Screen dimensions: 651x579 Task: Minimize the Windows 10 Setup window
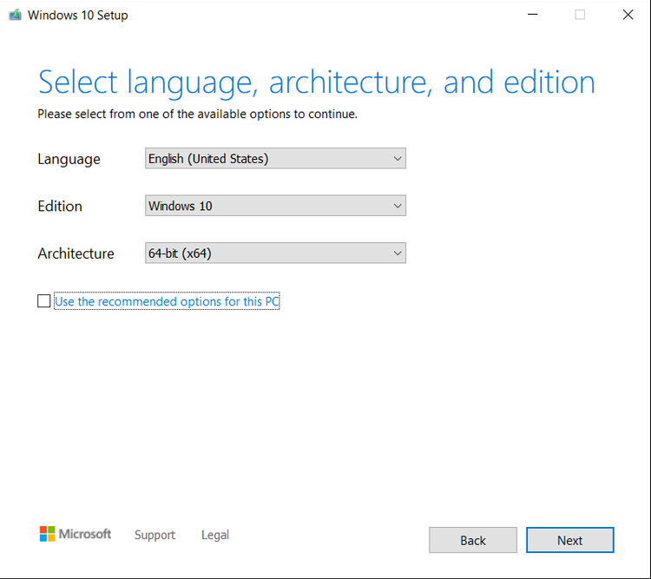point(533,15)
